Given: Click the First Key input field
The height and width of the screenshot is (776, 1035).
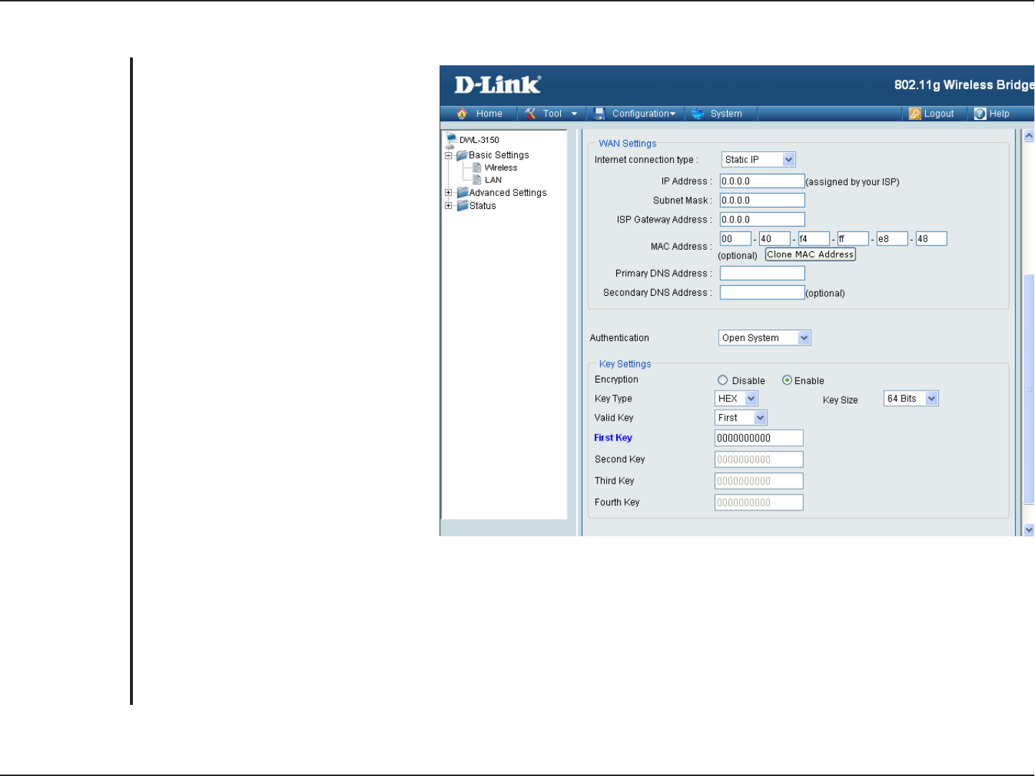Looking at the screenshot, I should pos(758,438).
